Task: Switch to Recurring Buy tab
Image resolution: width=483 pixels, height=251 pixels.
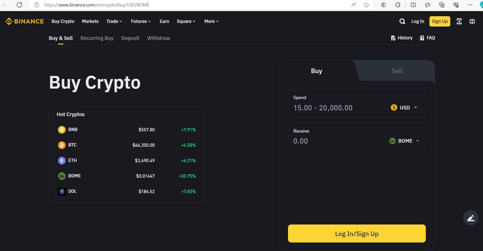Action: [97, 38]
